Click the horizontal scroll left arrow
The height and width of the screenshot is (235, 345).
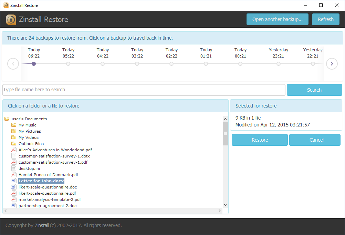point(6,211)
